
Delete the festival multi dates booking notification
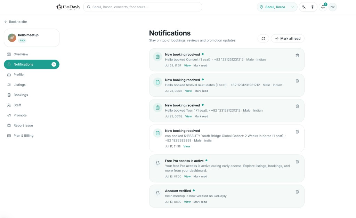[x=297, y=81]
